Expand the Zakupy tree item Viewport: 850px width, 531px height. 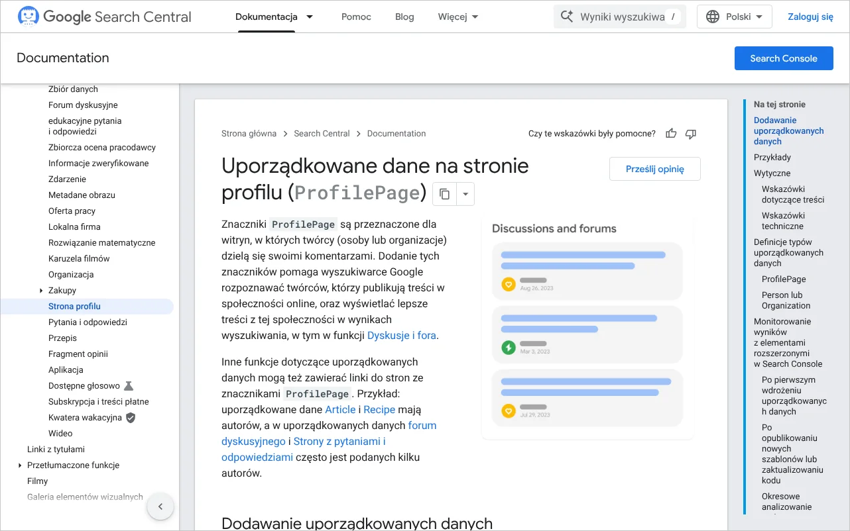click(41, 291)
